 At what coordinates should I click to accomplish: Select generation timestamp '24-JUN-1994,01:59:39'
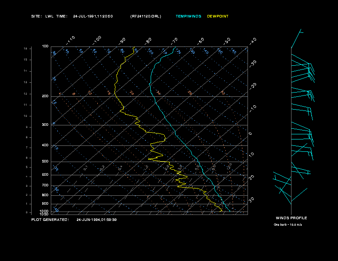(x=96, y=220)
